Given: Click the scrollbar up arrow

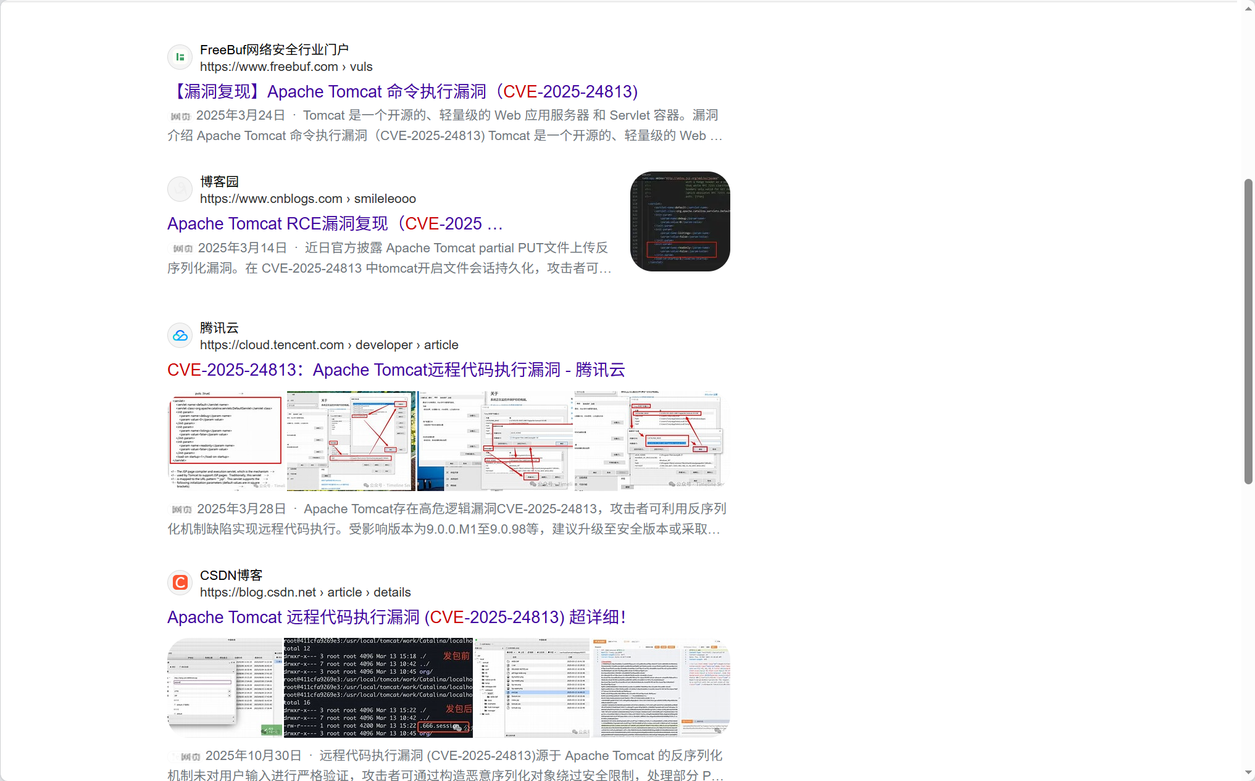Looking at the screenshot, I should tap(1248, 9).
